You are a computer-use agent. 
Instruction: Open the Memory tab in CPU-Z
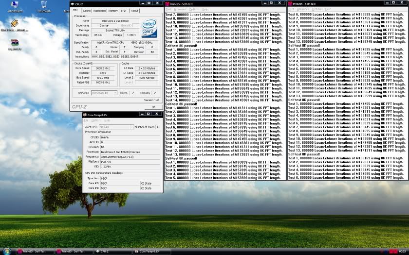tap(113, 11)
